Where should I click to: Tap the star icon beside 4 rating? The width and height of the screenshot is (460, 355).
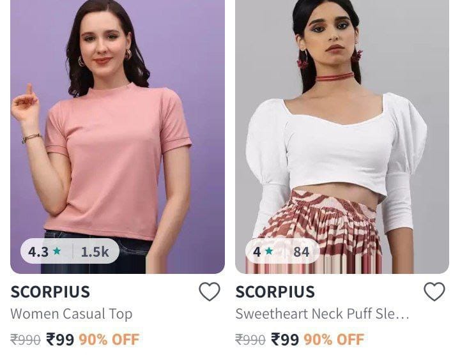coord(269,251)
